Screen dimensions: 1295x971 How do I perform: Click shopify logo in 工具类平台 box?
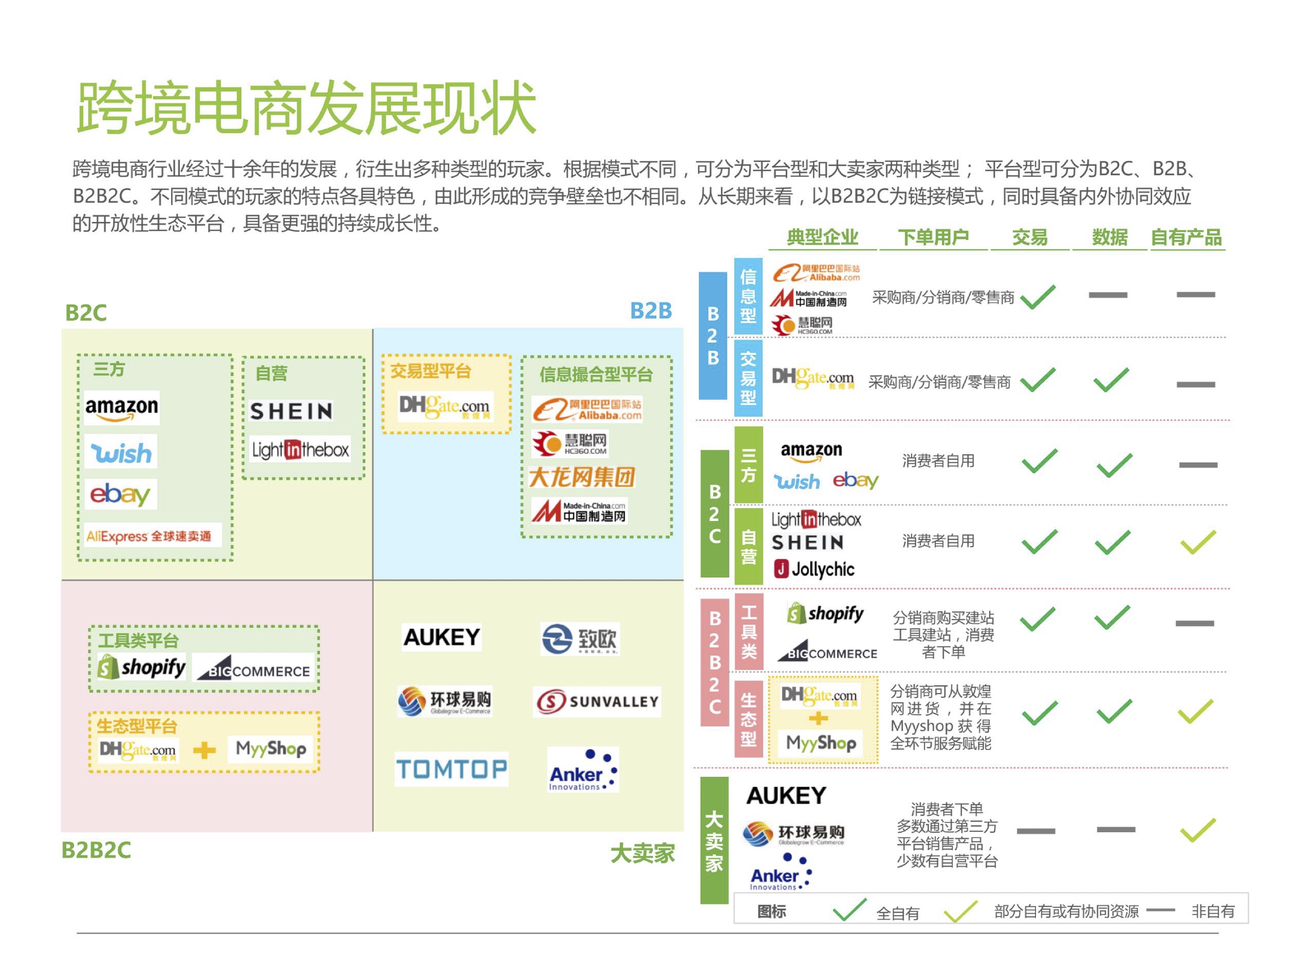(x=142, y=667)
